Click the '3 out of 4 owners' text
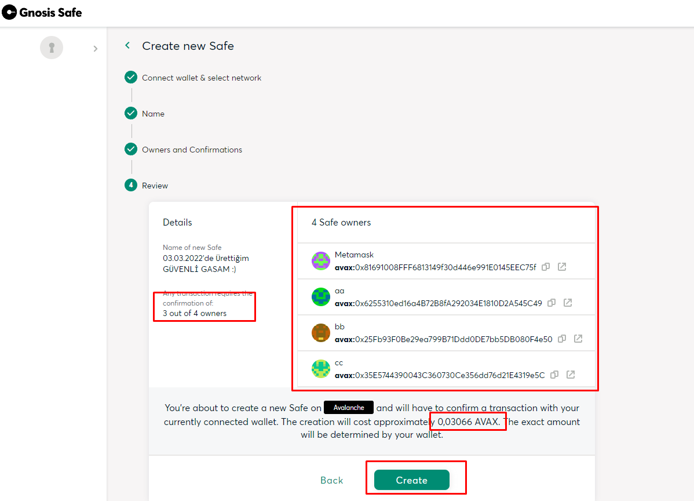Screen dimensions: 694x501 pyautogui.click(x=195, y=313)
